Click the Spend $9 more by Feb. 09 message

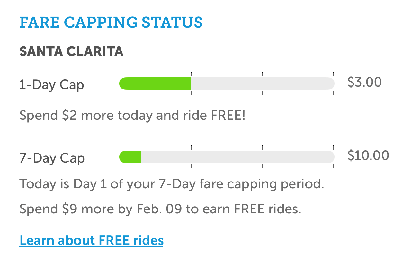click(160, 209)
